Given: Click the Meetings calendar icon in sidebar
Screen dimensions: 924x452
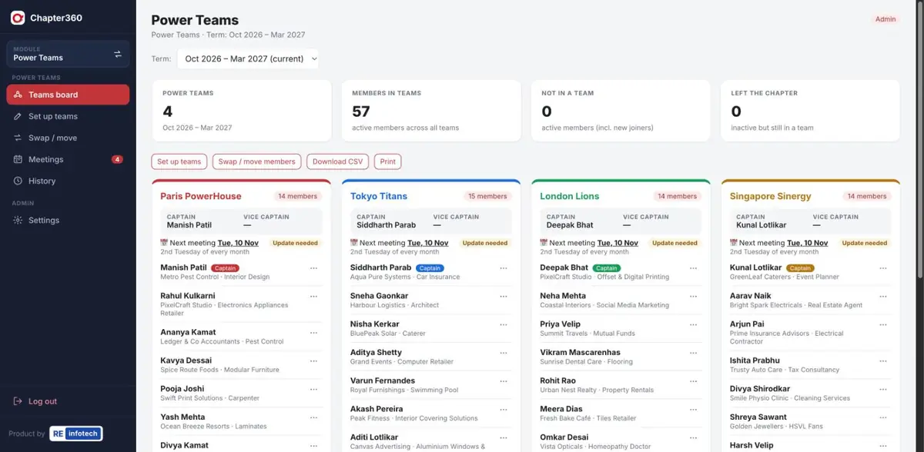Looking at the screenshot, I should pos(18,159).
